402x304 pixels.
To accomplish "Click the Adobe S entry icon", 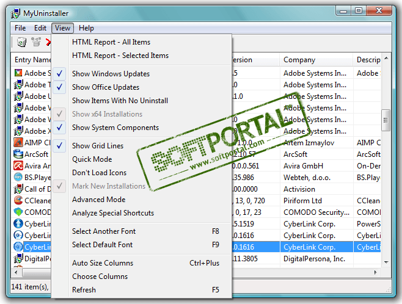I will [x=18, y=73].
